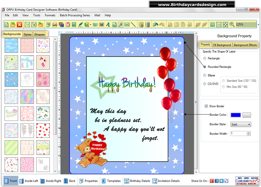The width and height of the screenshot is (261, 187).
Task: Insert a barcode using the barcode tool
Action: coord(101,24)
